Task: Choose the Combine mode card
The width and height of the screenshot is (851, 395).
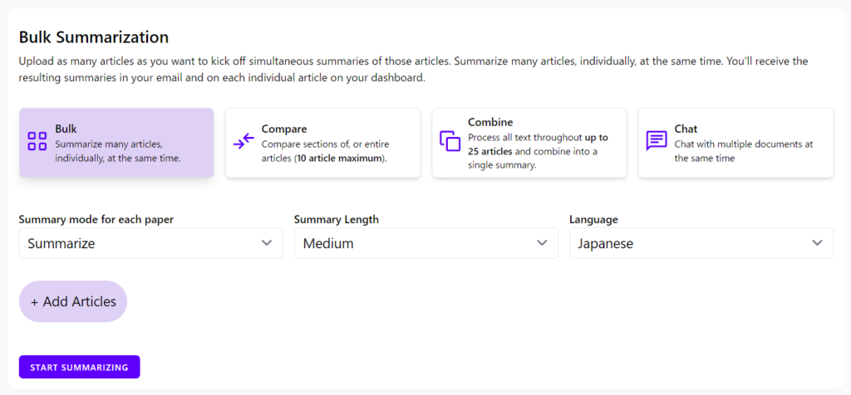Action: [x=529, y=143]
